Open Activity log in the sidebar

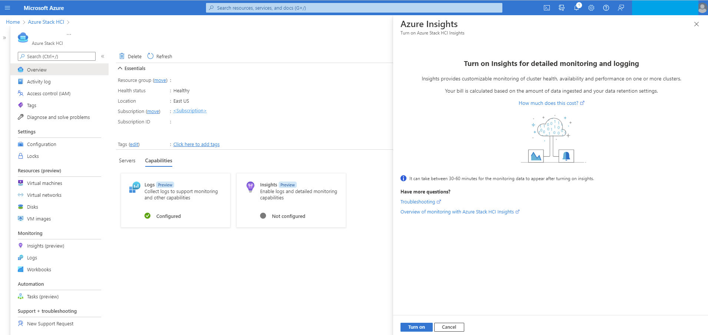click(x=39, y=81)
